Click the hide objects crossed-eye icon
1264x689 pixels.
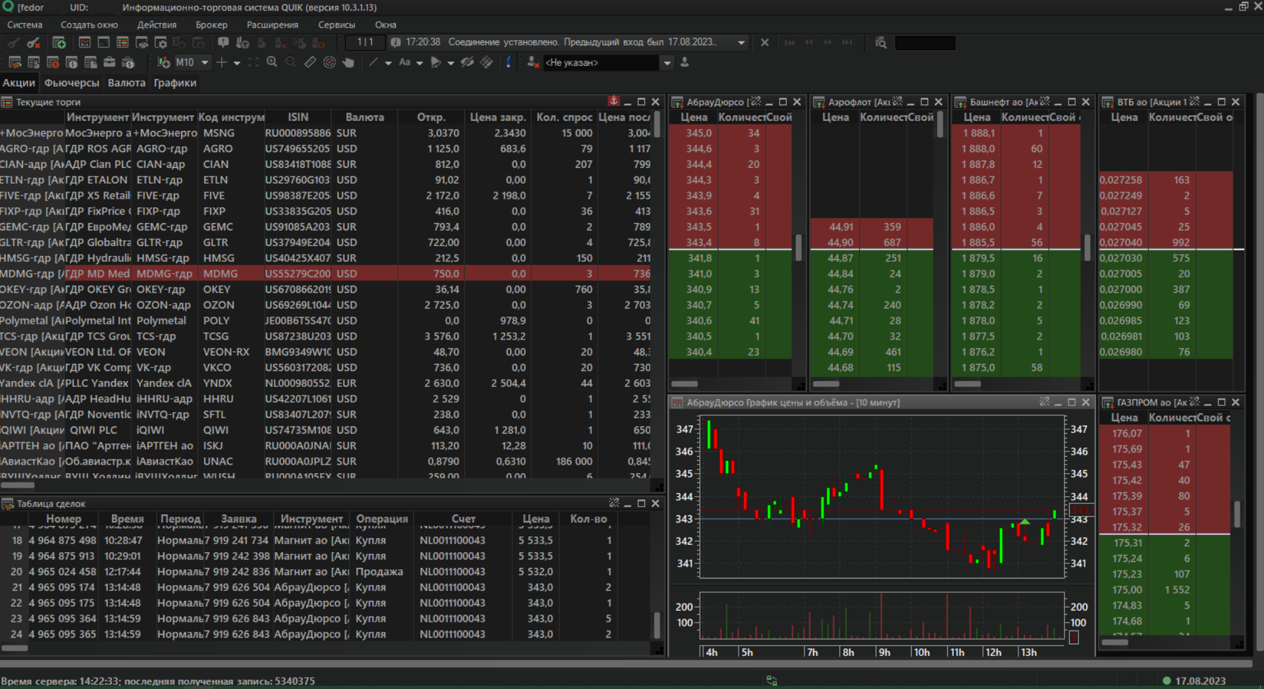467,63
